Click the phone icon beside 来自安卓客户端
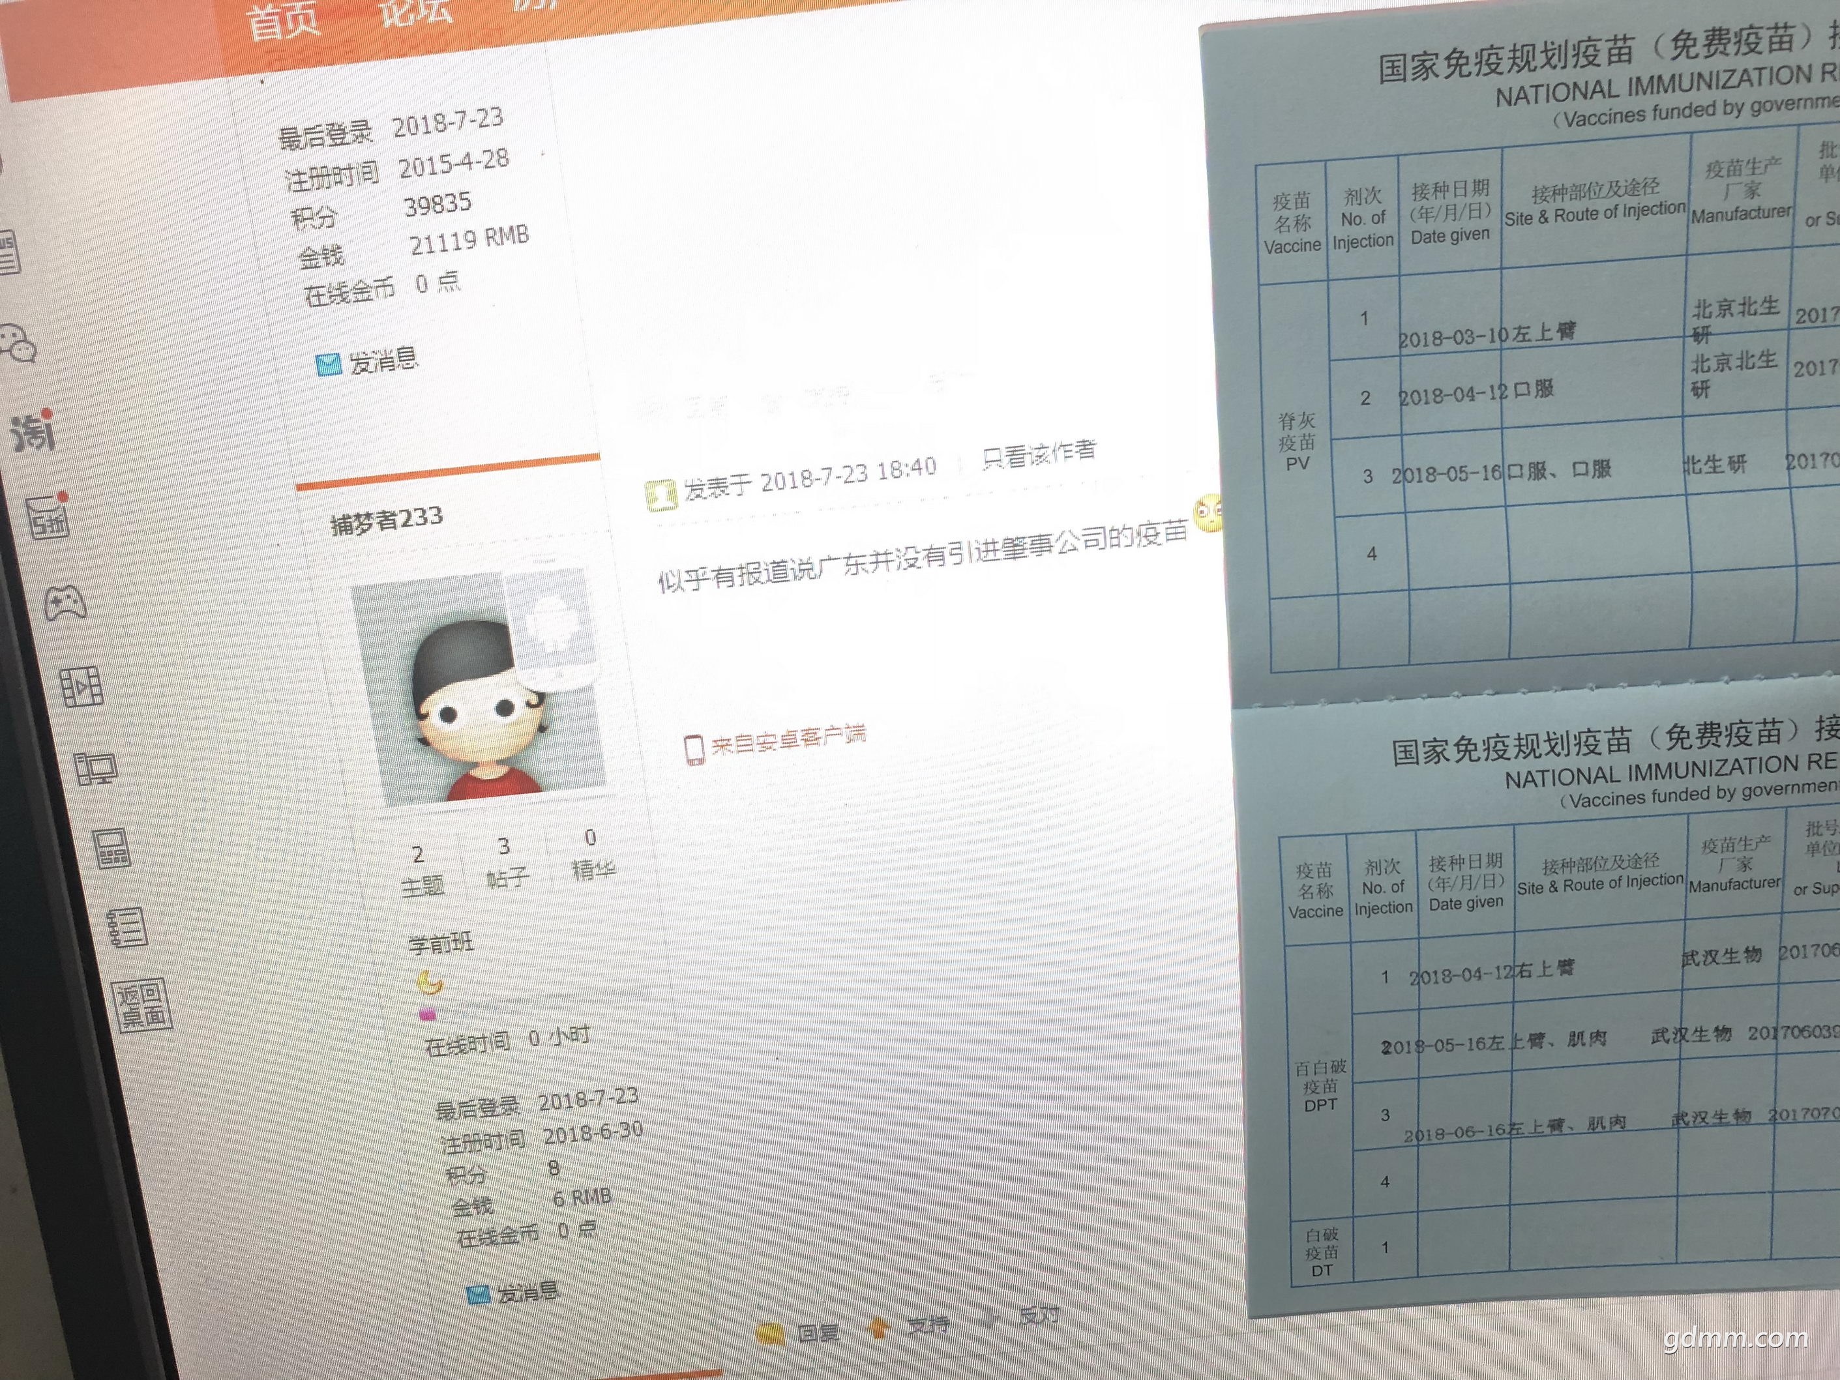Screen dimensions: 1840x1380 pyautogui.click(x=694, y=750)
